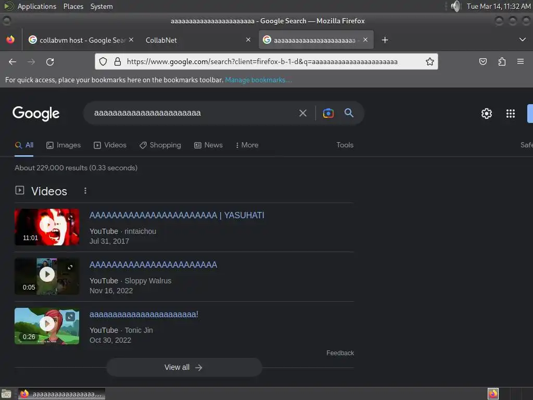Switch to News results

click(x=208, y=145)
